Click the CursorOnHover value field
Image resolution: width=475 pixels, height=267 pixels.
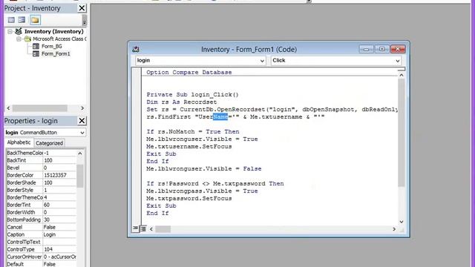pyautogui.click(x=59, y=257)
